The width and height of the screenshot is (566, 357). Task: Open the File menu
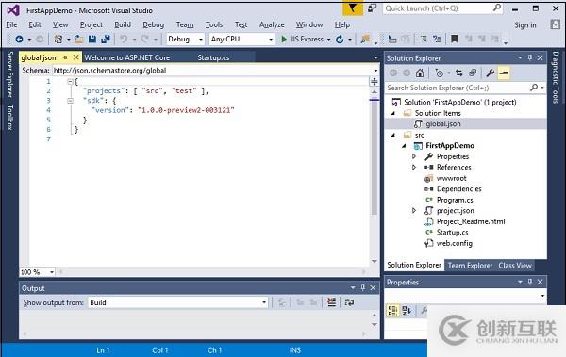(11, 24)
